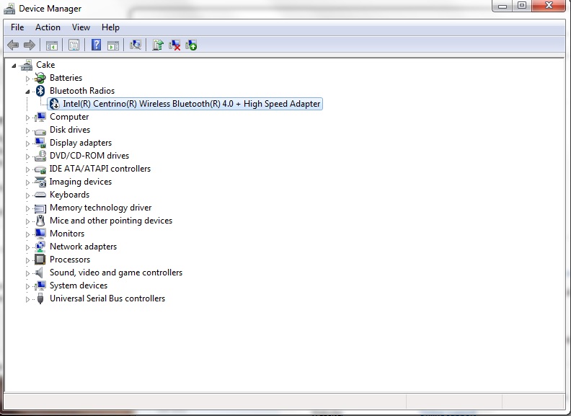571x416 pixels.
Task: Click the Display adapters category icon
Action: (40, 143)
